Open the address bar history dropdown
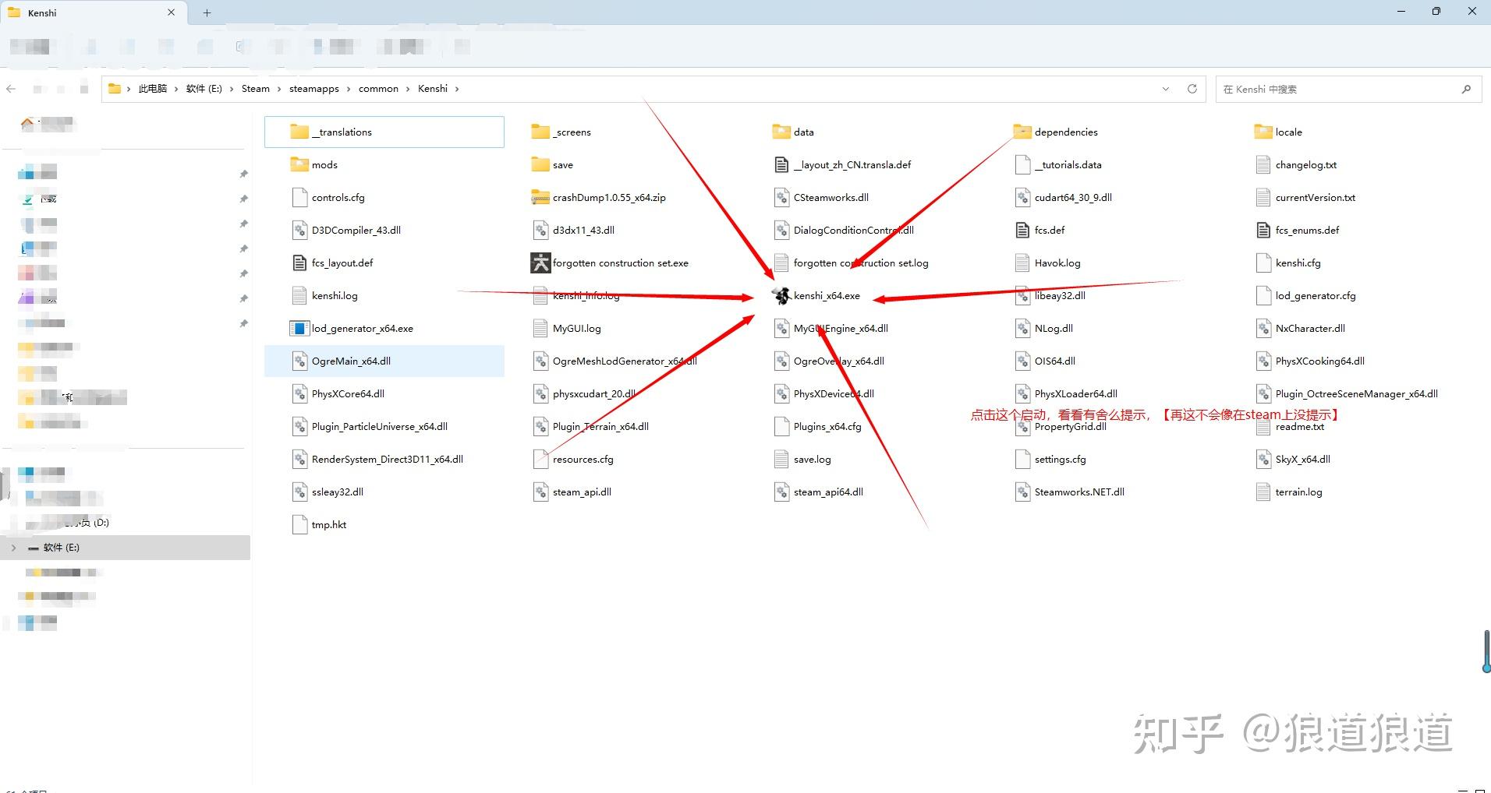1491x793 pixels. point(1166,89)
